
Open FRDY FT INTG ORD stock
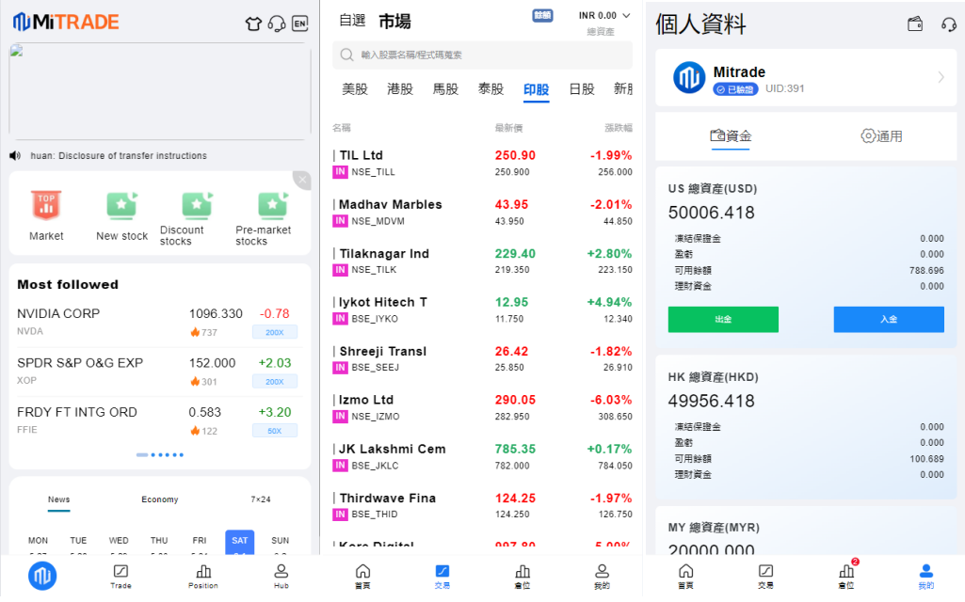point(159,420)
